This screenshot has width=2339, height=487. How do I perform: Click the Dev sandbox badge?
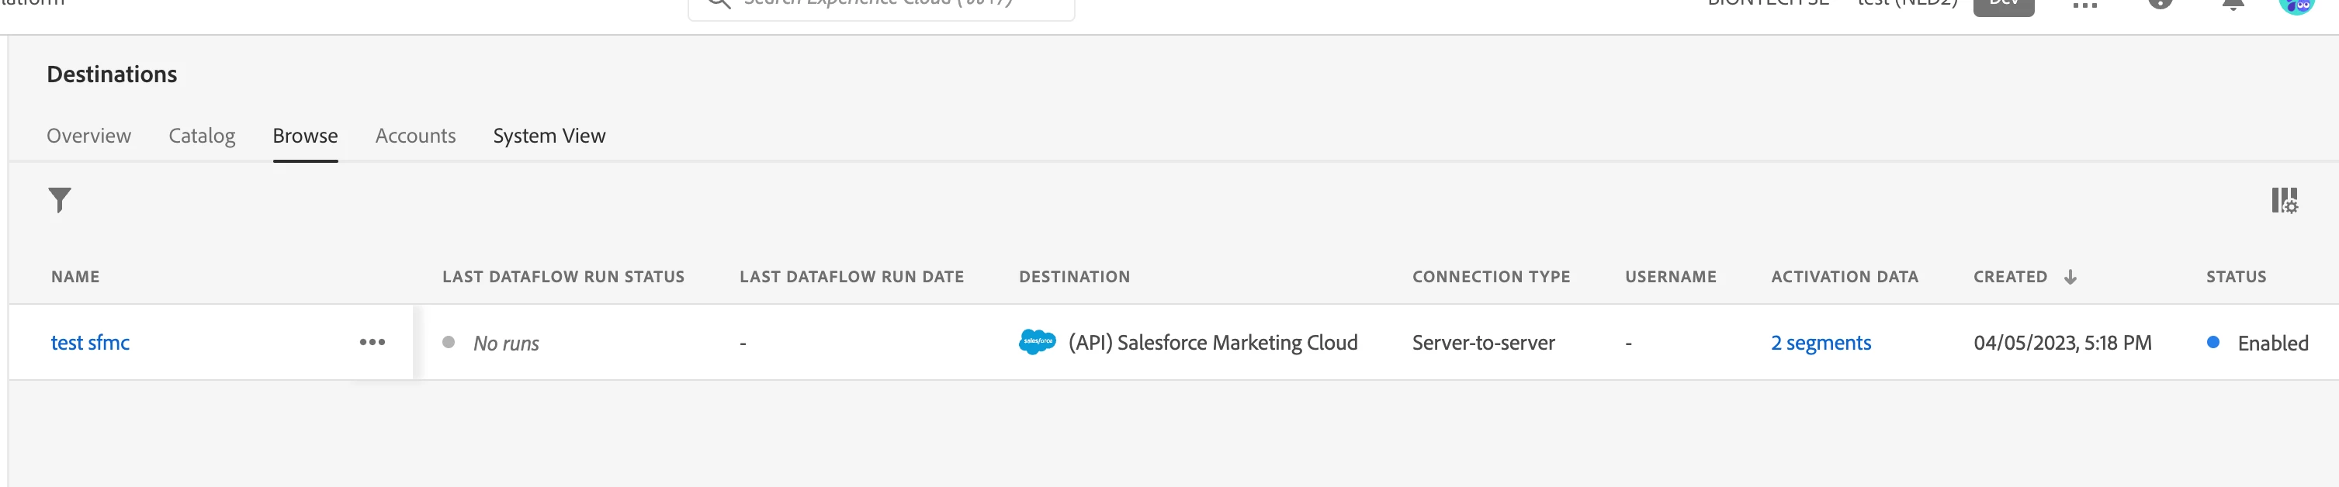[2003, 5]
